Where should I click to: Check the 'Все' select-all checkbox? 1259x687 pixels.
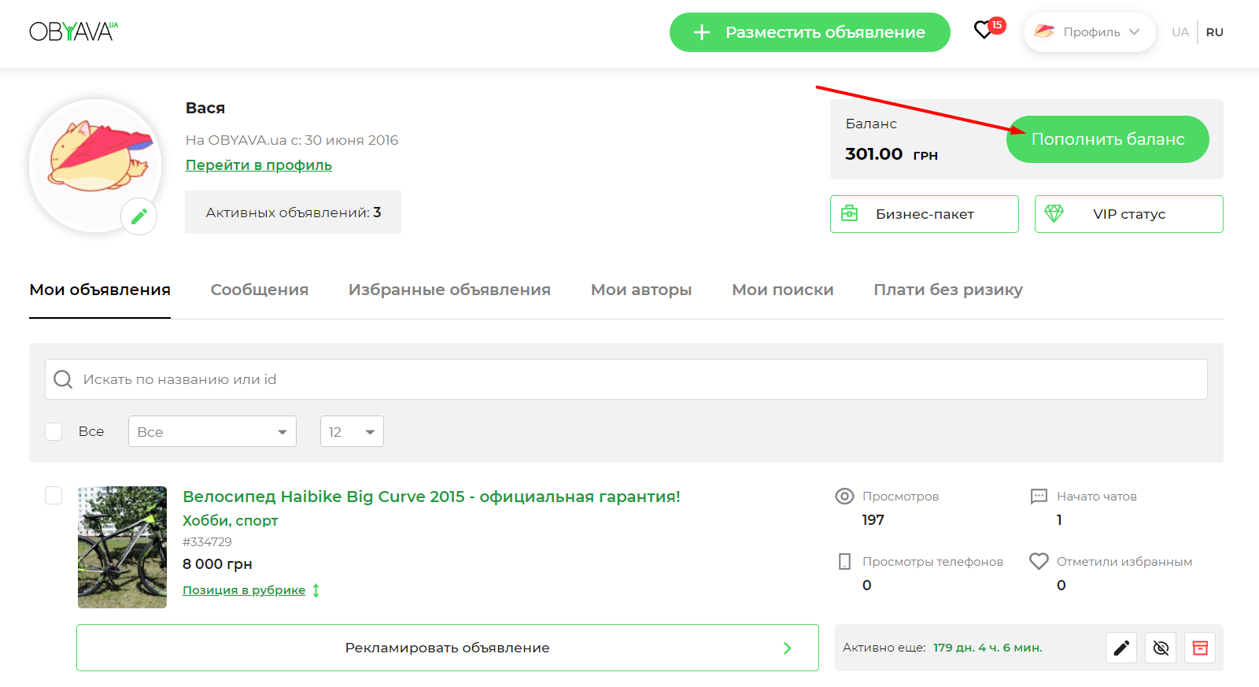point(54,431)
